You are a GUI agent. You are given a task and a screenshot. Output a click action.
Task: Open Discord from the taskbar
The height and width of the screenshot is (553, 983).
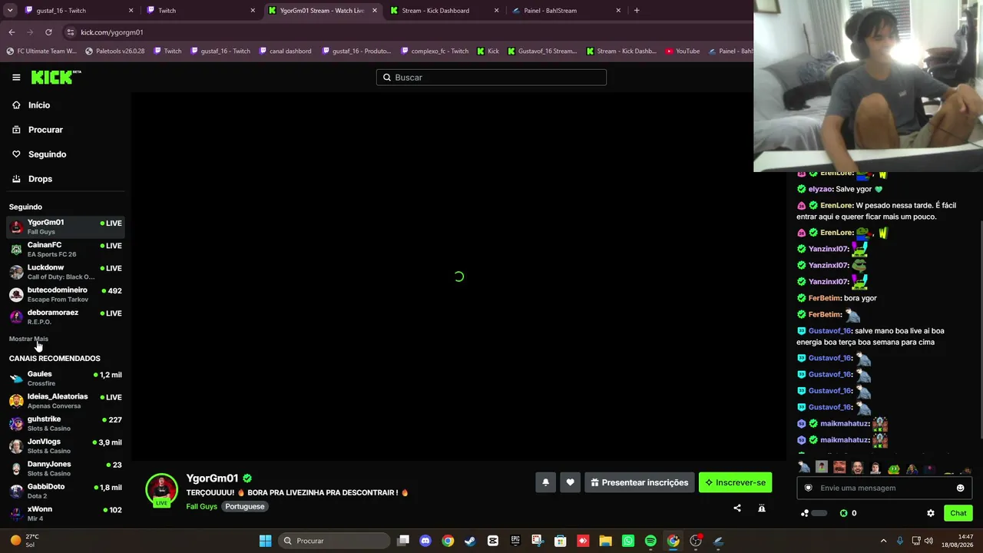(425, 541)
